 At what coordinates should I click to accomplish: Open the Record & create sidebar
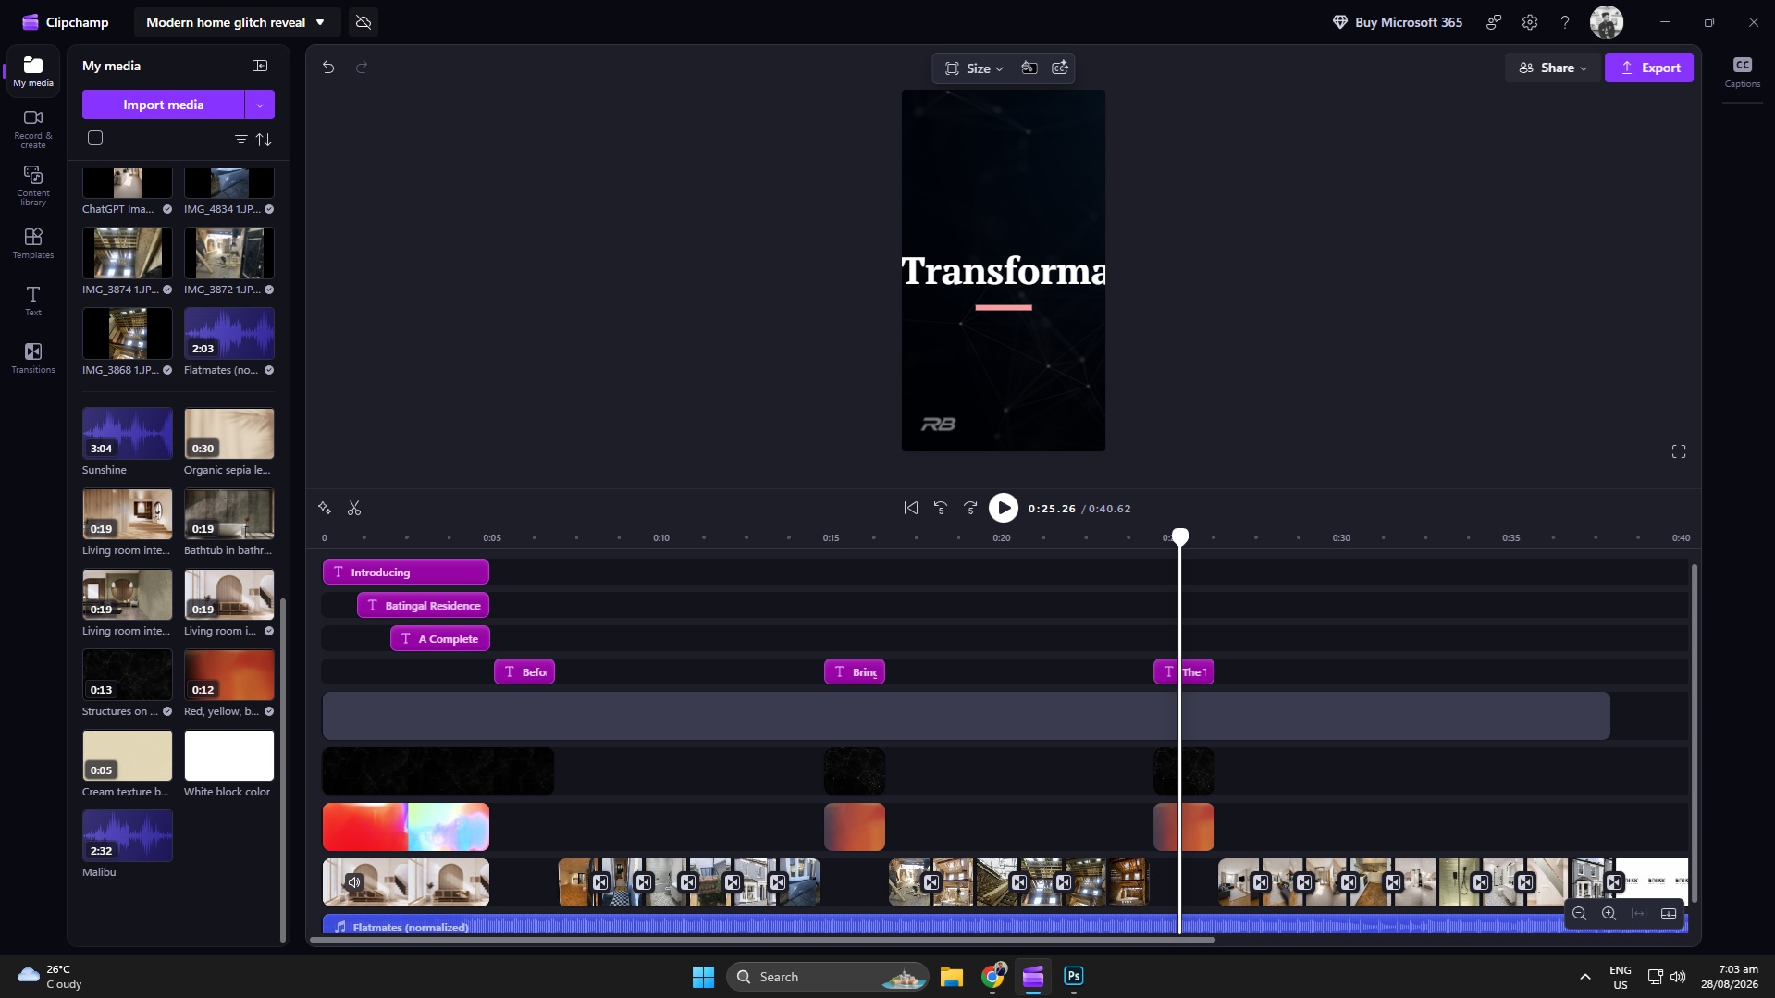[x=33, y=129]
